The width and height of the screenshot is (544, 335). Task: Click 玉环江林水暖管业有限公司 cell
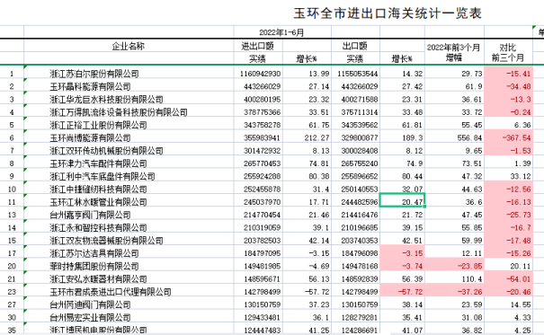pyautogui.click(x=98, y=202)
